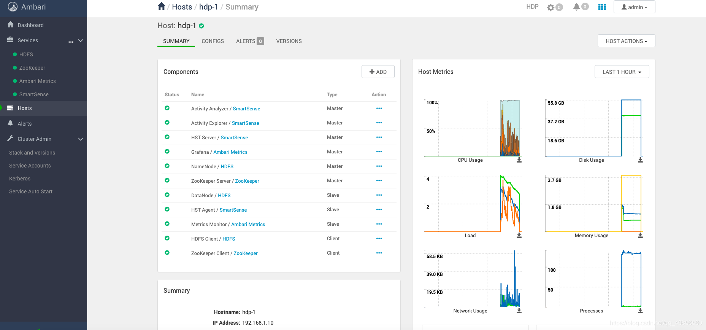The height and width of the screenshot is (330, 706).
Task: Open Service Accounts page
Action: [x=30, y=166]
